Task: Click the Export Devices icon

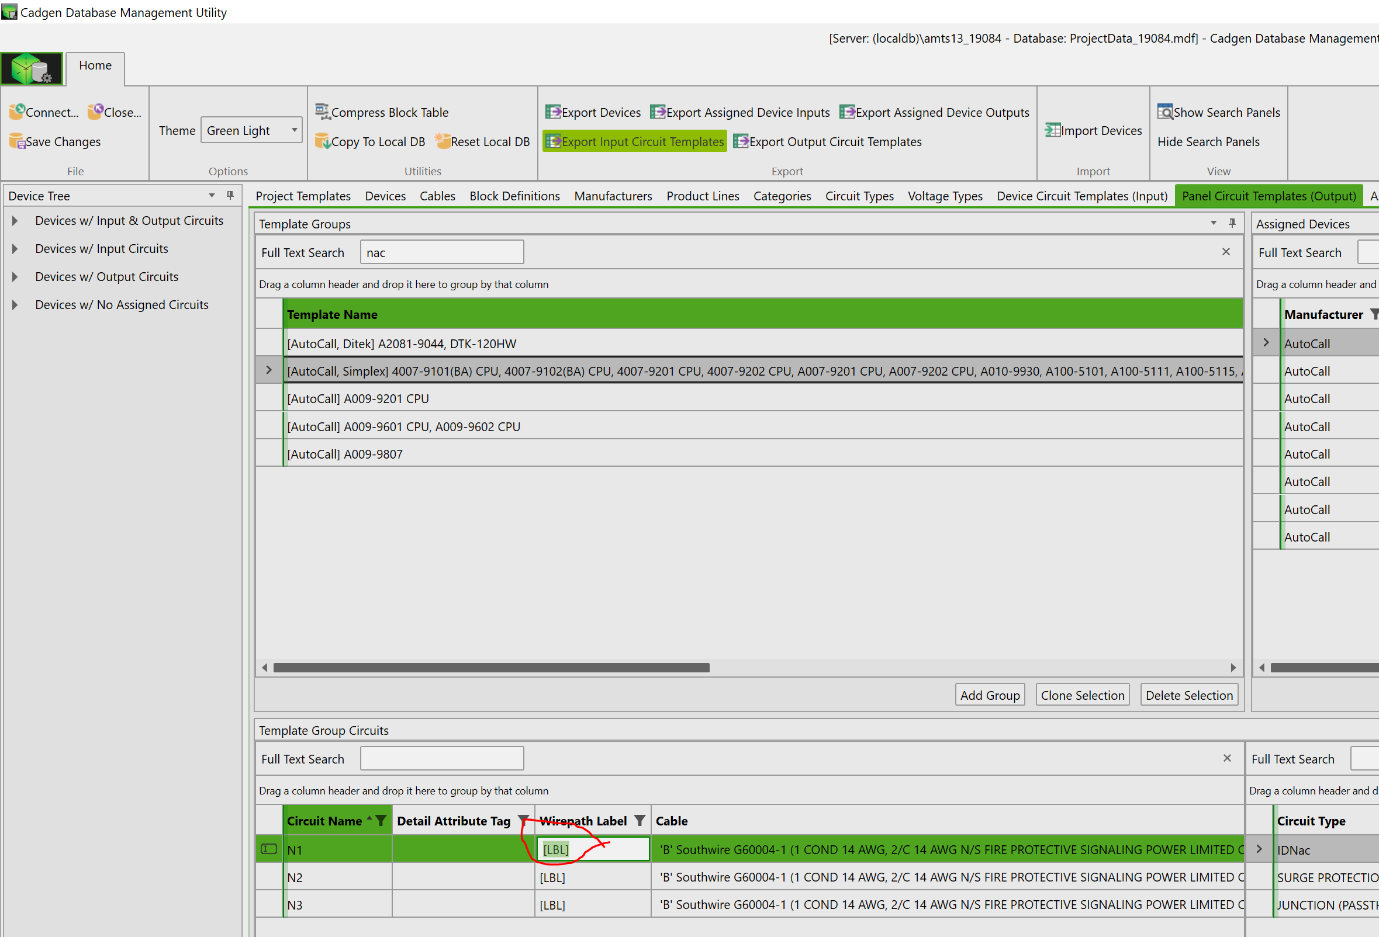Action: coord(553,112)
